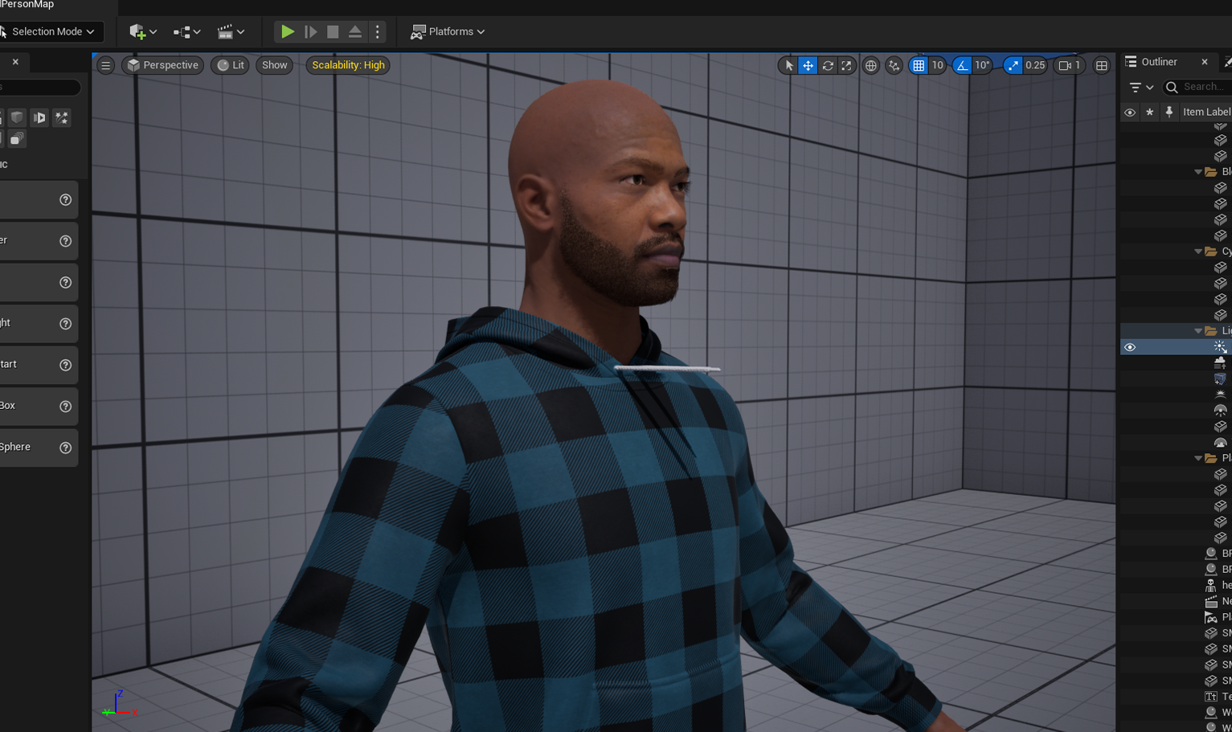The height and width of the screenshot is (732, 1232).
Task: Open help for the Player Start item
Action: point(66,365)
